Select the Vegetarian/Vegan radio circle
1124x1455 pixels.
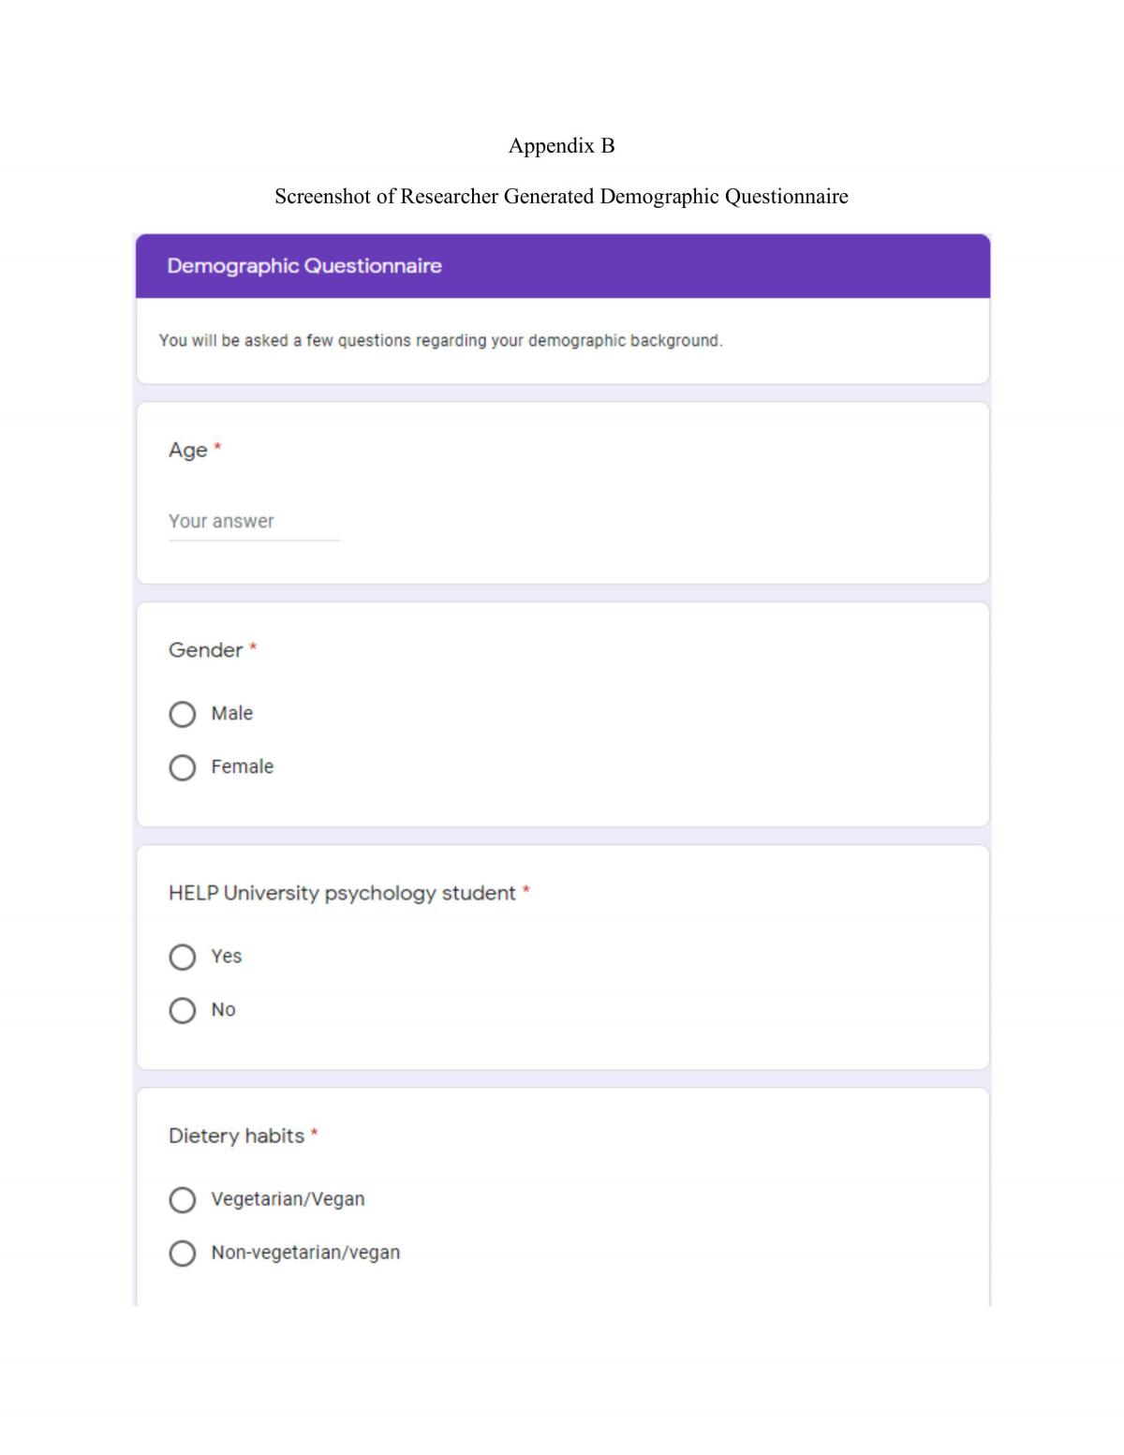[183, 1200]
